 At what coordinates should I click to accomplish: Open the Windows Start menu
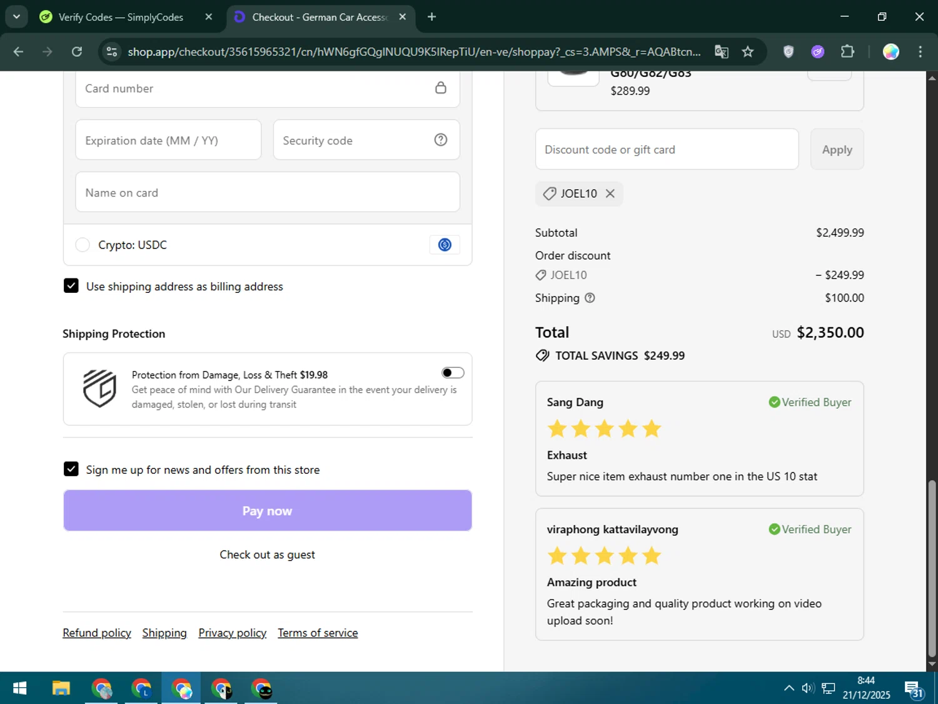pyautogui.click(x=19, y=688)
